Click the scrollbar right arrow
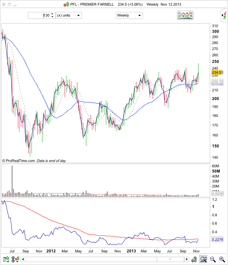Viewport: 228px width, 265px height. coord(187,259)
